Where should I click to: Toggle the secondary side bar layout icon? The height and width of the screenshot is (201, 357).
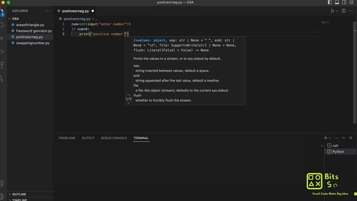[344, 2]
